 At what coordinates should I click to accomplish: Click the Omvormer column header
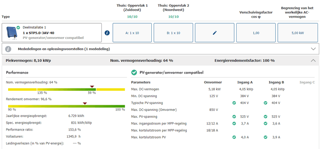tap(213, 82)
